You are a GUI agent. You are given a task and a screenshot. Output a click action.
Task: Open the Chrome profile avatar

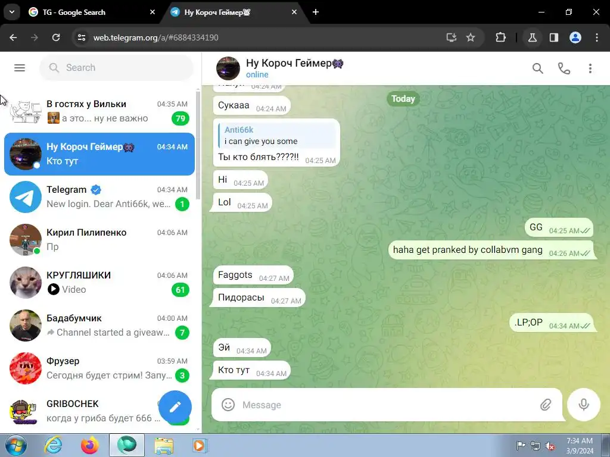(575, 37)
